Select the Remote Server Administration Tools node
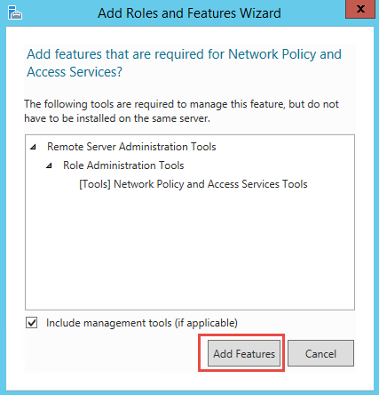379x395 pixels. pyautogui.click(x=131, y=147)
